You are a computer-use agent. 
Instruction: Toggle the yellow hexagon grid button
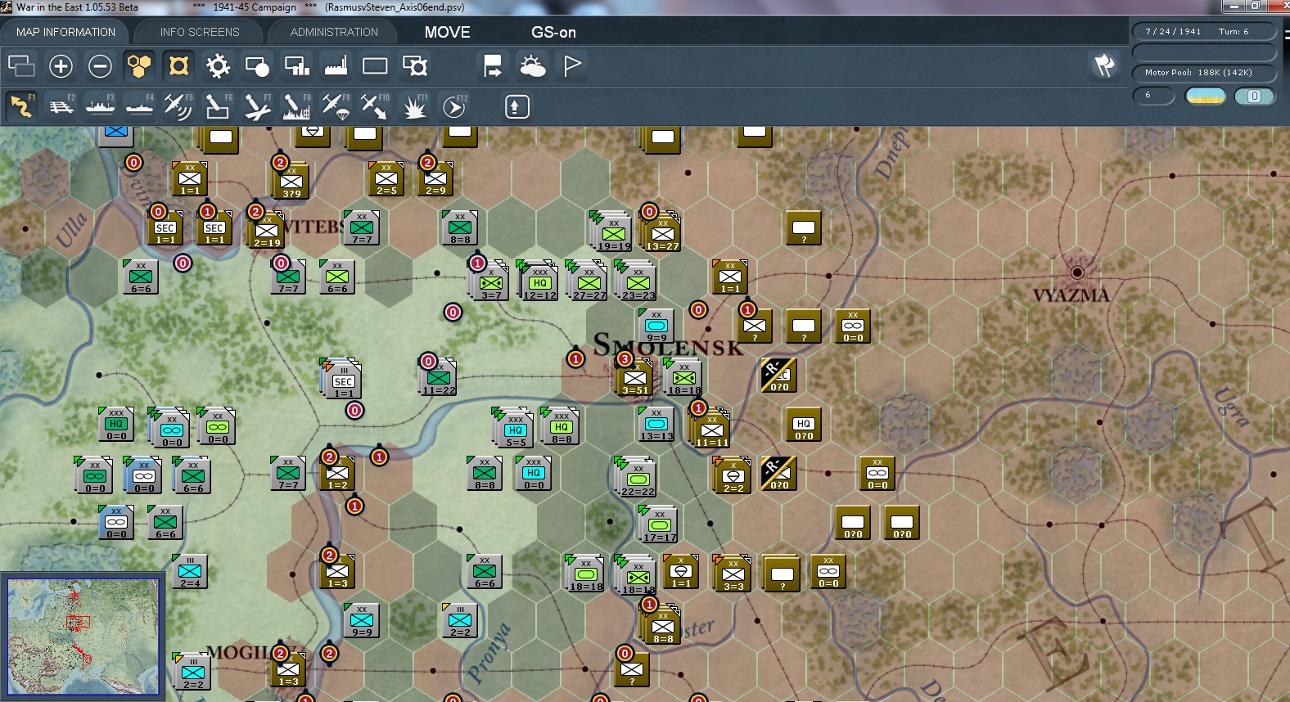coord(139,65)
